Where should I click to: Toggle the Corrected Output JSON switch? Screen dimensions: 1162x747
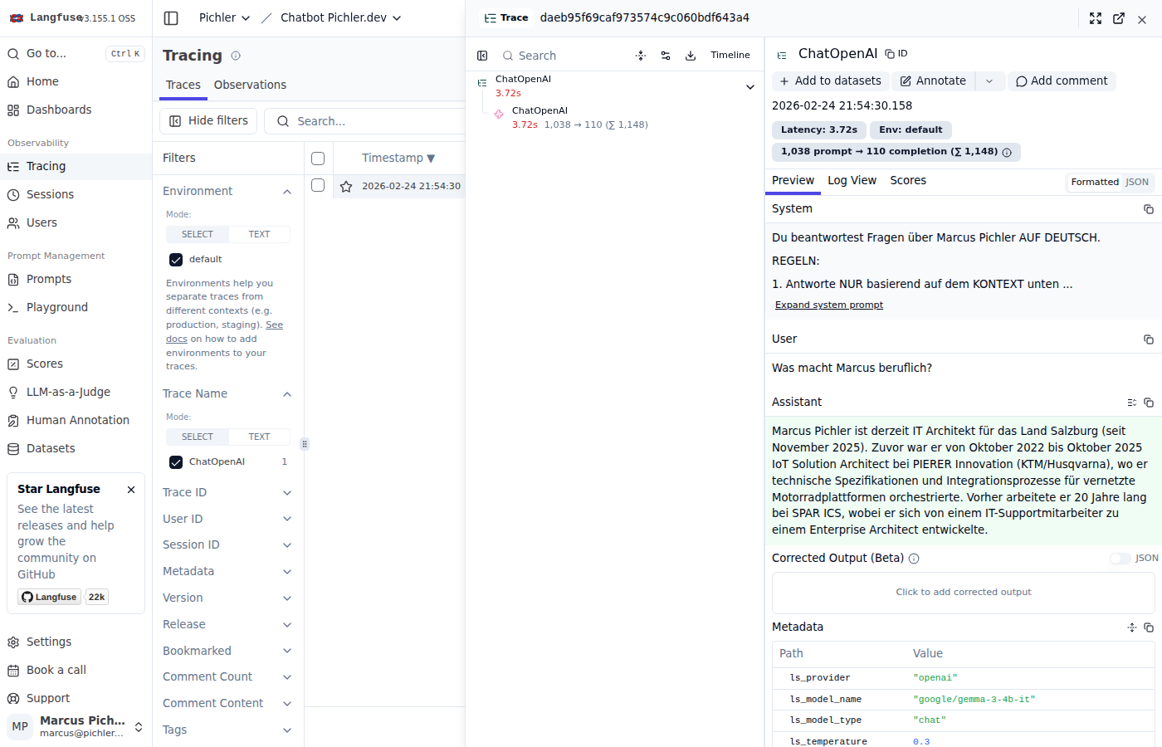coord(1120,559)
